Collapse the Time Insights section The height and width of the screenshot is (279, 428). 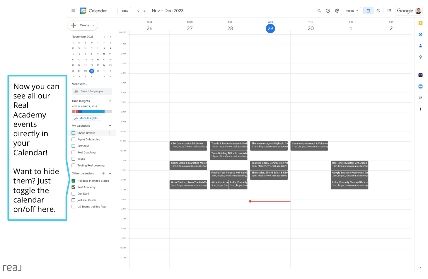110,101
